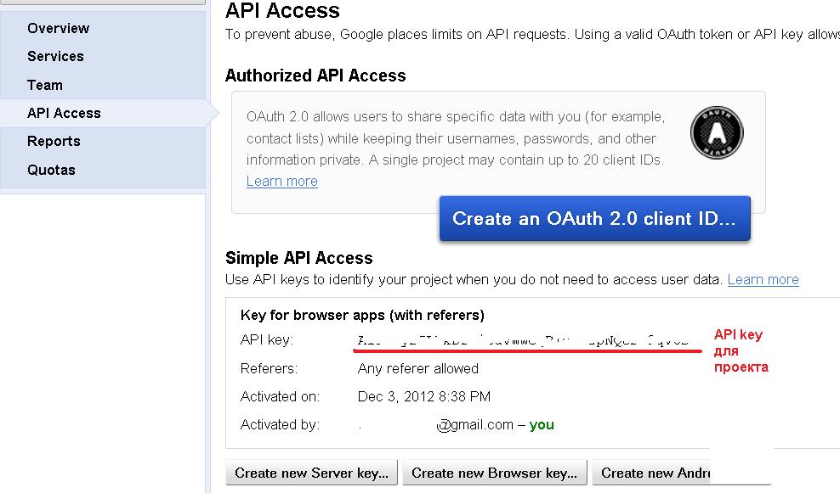Click Create new Browser key button
This screenshot has width=840, height=493.
pos(494,473)
